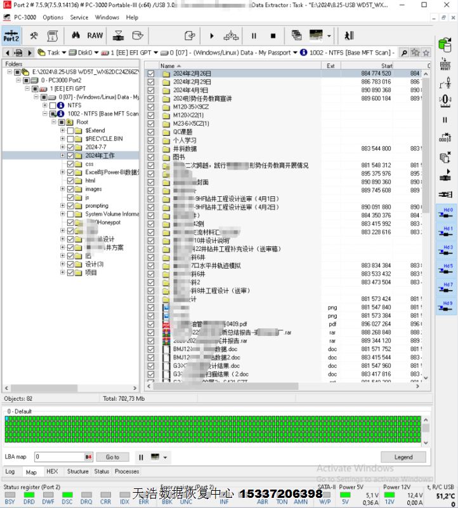The width and height of the screenshot is (458, 508).
Task: Check the $RECYCLE.BIN folder checkbox
Action: pos(70,138)
